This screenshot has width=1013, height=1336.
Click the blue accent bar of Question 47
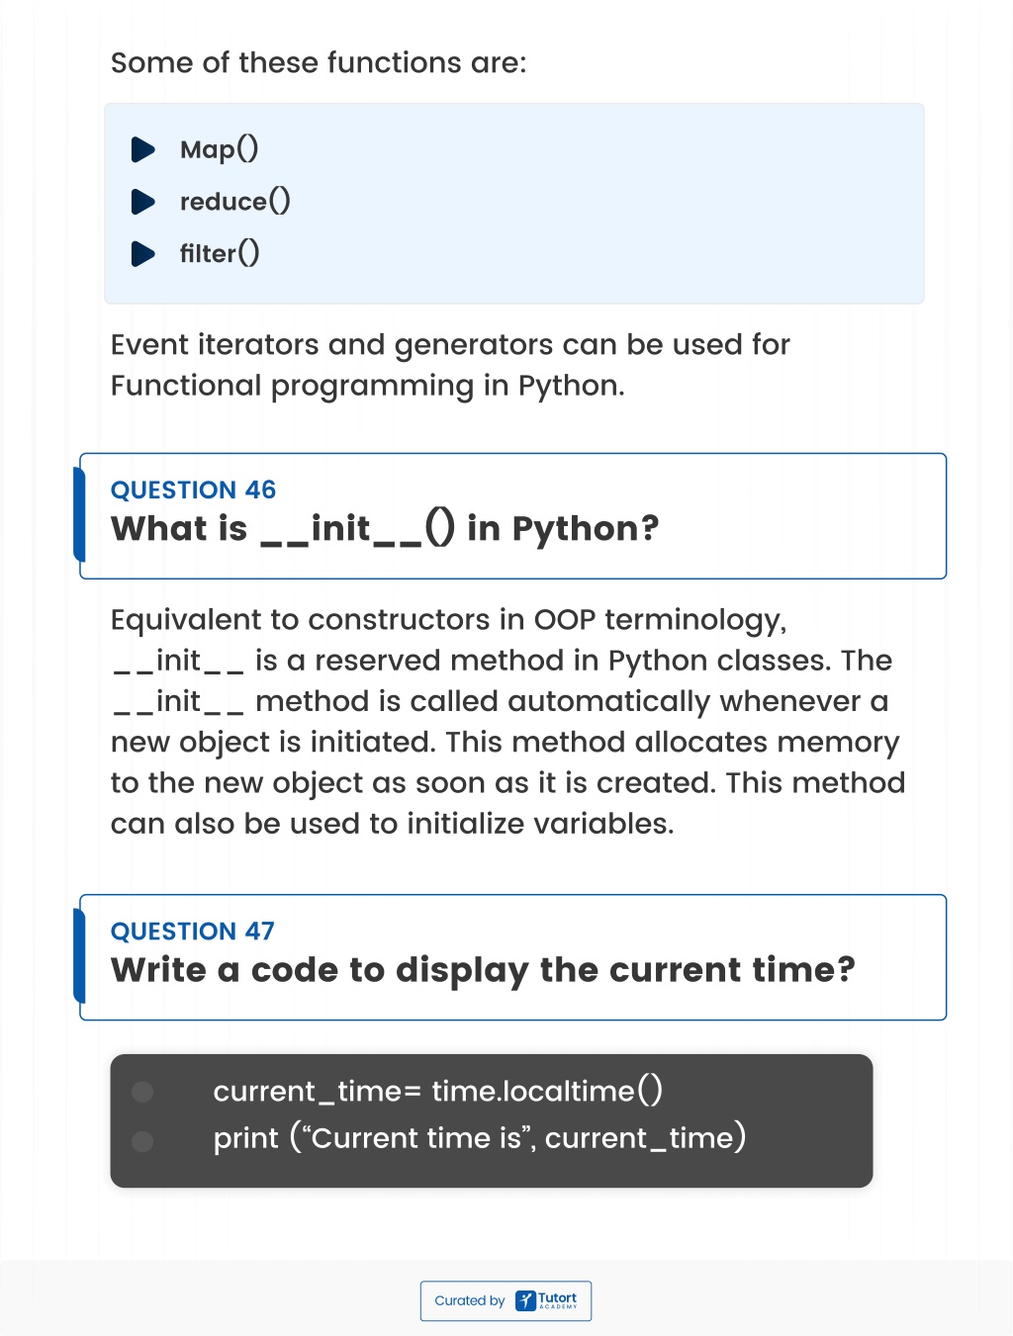pyautogui.click(x=79, y=956)
